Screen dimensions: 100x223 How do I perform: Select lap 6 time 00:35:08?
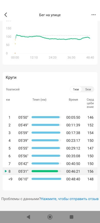pyautogui.click(x=73, y=156)
